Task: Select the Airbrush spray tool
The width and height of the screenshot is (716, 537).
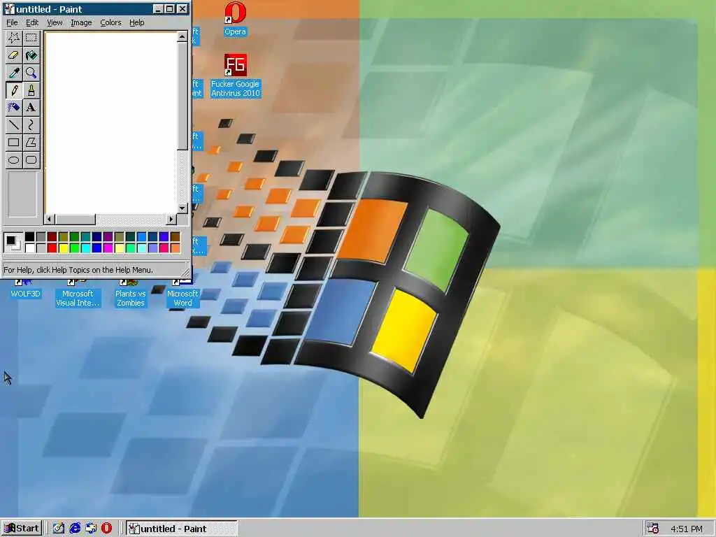Action: coord(14,107)
